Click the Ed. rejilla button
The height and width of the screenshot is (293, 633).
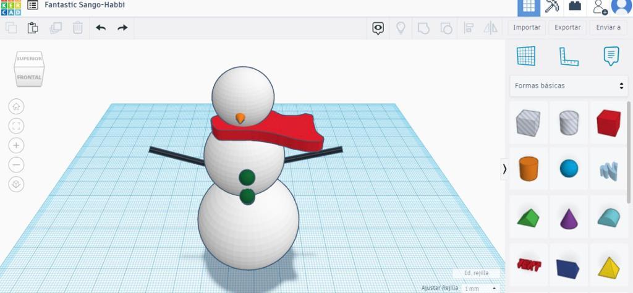[x=477, y=273]
